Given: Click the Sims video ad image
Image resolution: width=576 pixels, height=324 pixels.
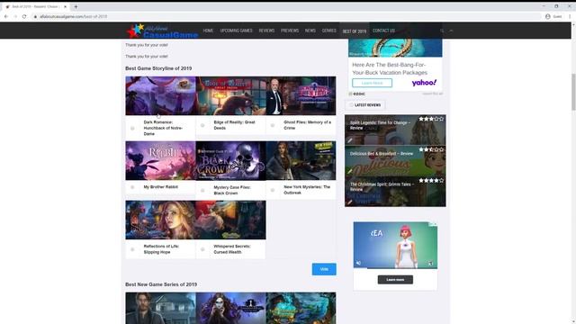Looking at the screenshot, I should tap(395, 245).
